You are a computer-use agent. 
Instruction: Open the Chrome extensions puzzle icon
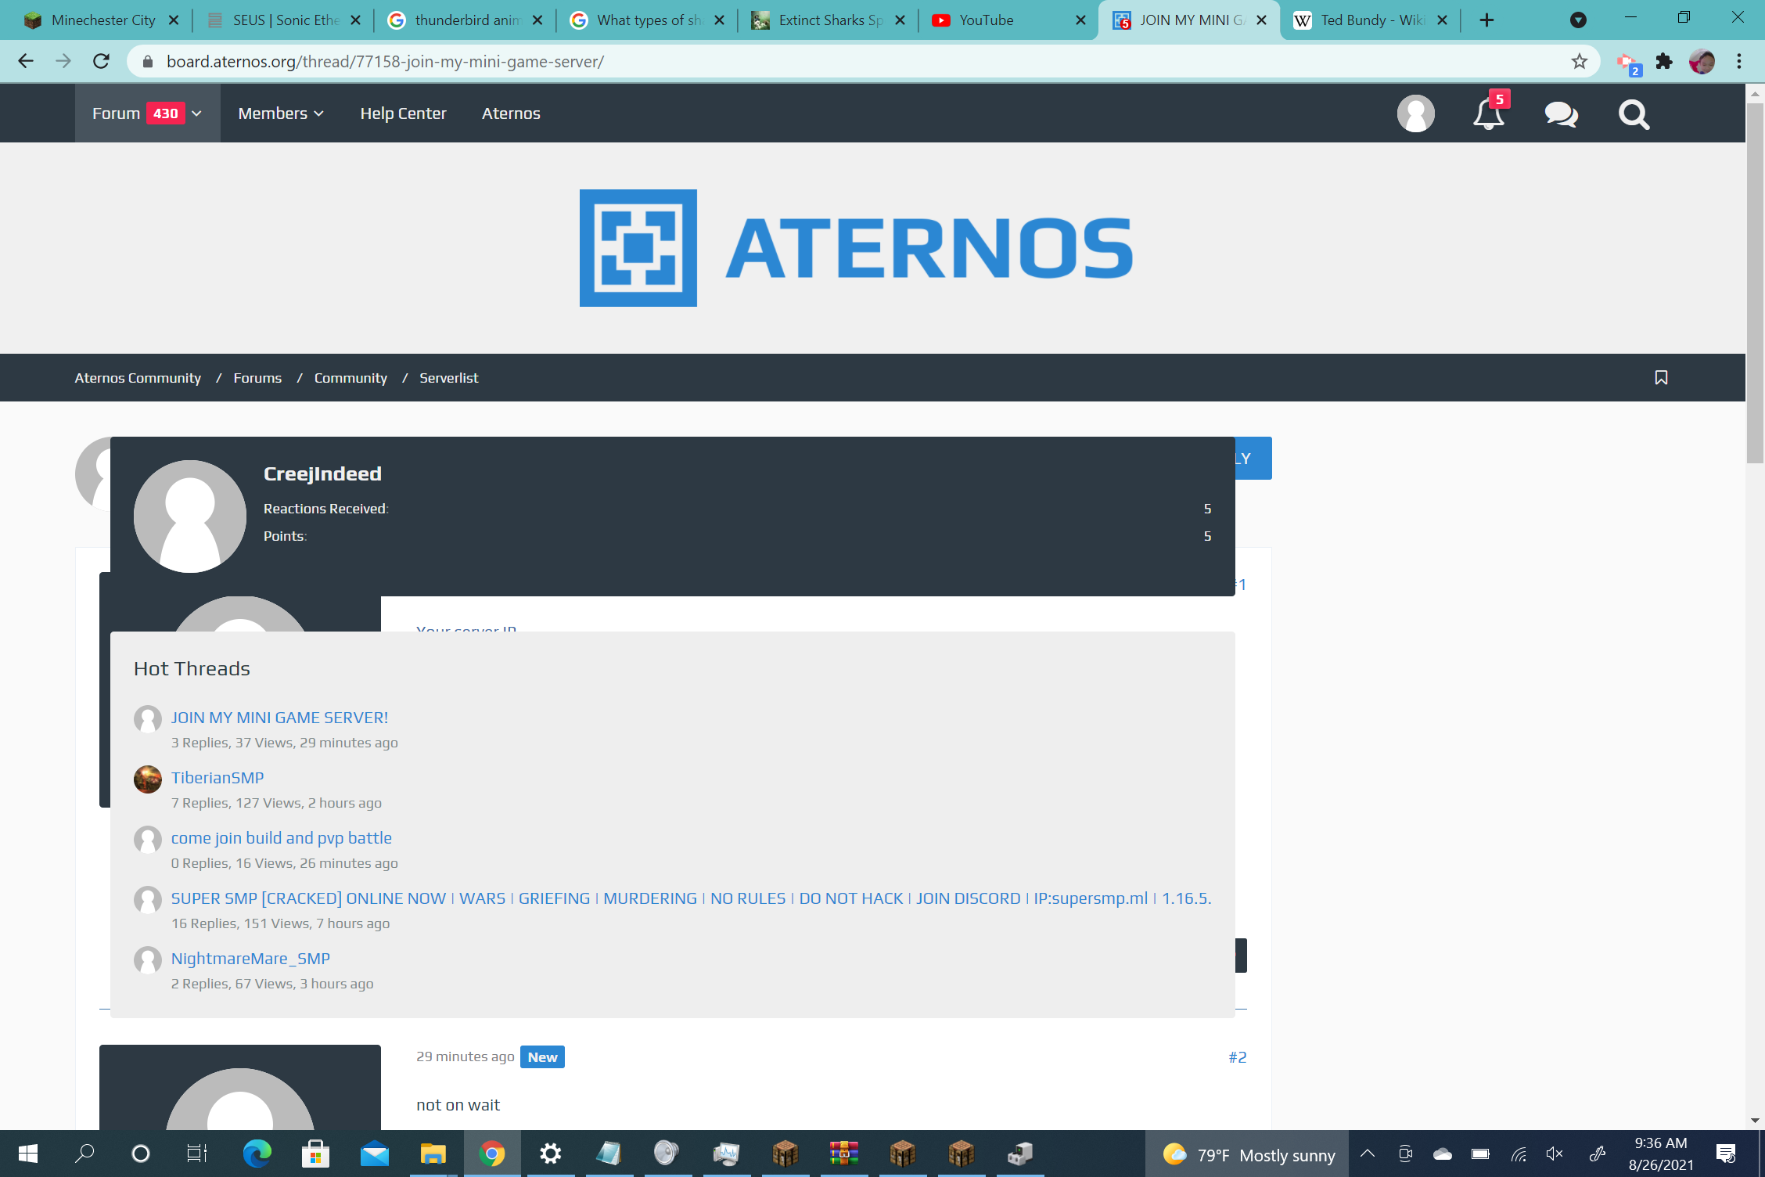1664,61
